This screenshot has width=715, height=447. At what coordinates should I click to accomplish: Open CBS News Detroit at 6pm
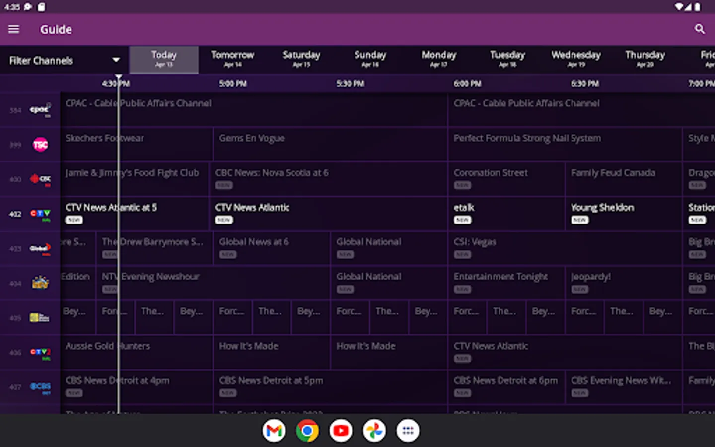506,387
